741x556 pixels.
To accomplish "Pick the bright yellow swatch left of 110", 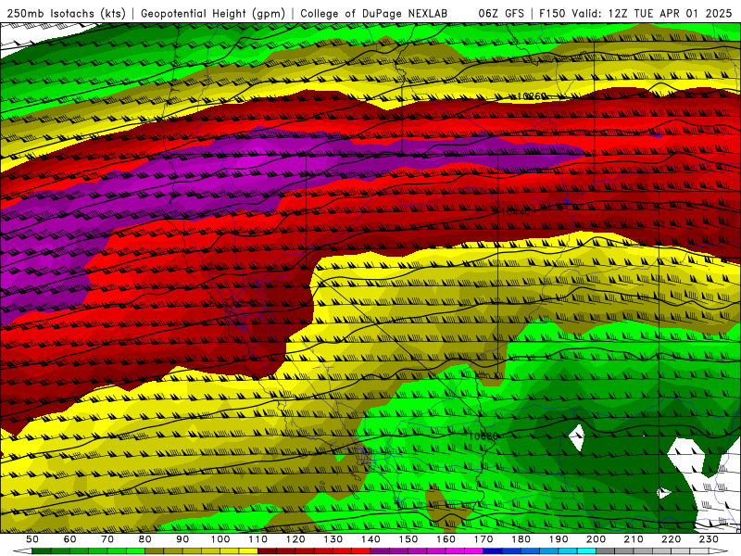I will pos(248,551).
